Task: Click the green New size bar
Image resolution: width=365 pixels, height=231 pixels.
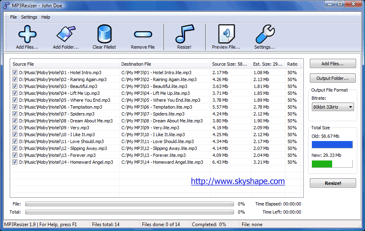Action: [x=332, y=164]
